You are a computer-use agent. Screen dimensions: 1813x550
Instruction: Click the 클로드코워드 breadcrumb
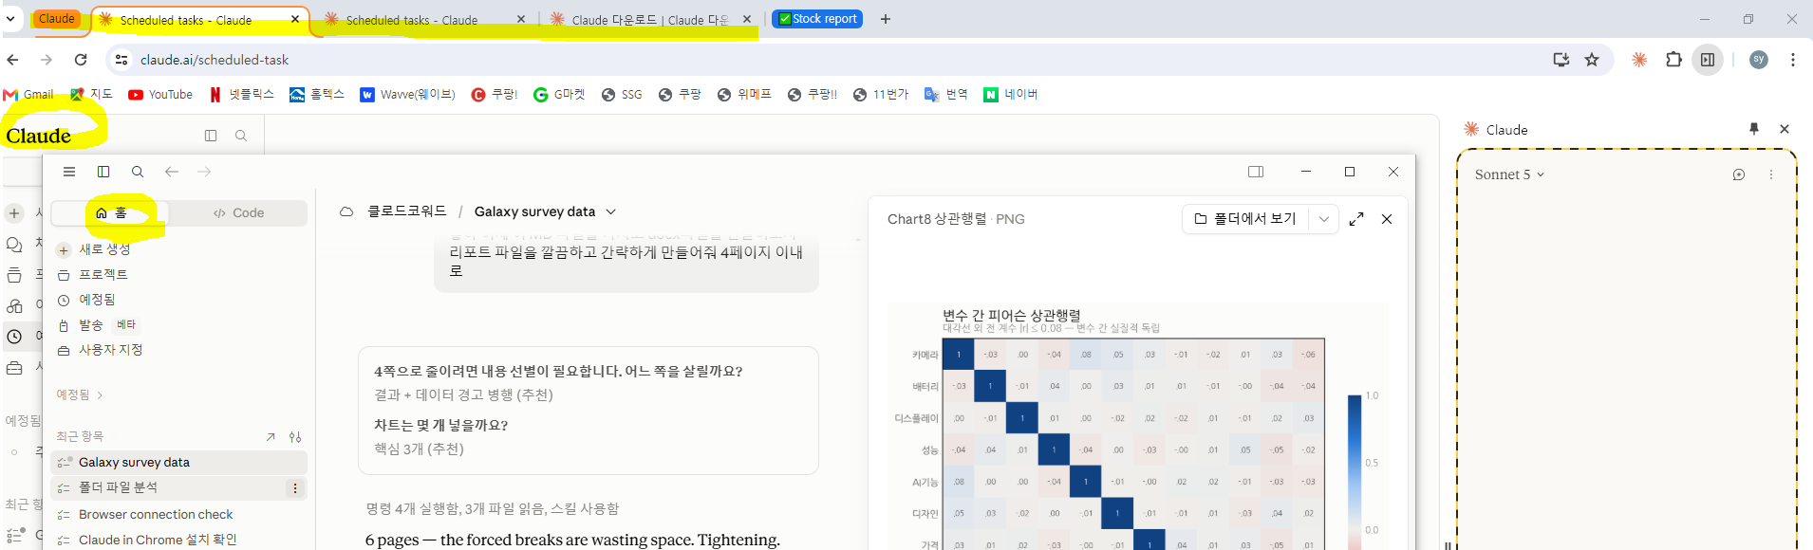406,211
